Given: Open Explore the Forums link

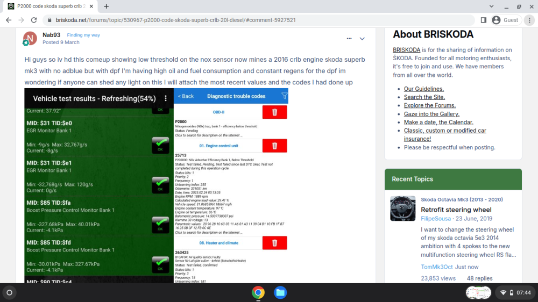Looking at the screenshot, I should (429, 105).
